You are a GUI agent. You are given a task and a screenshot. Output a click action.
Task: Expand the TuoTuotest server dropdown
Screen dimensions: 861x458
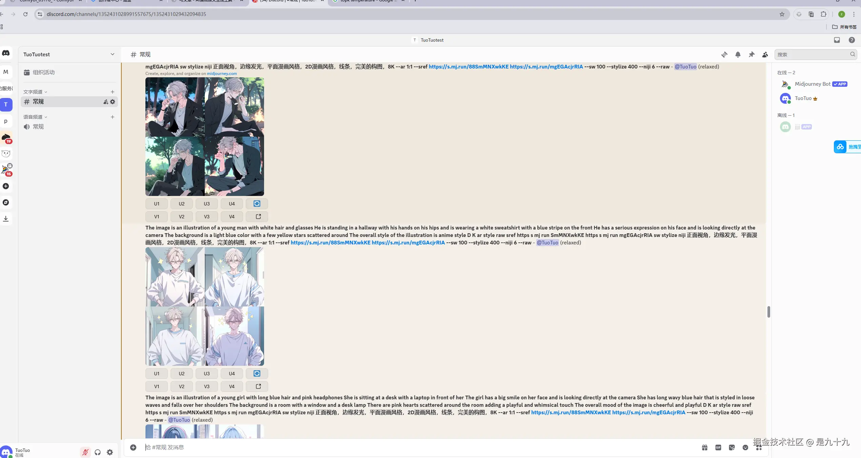[112, 55]
